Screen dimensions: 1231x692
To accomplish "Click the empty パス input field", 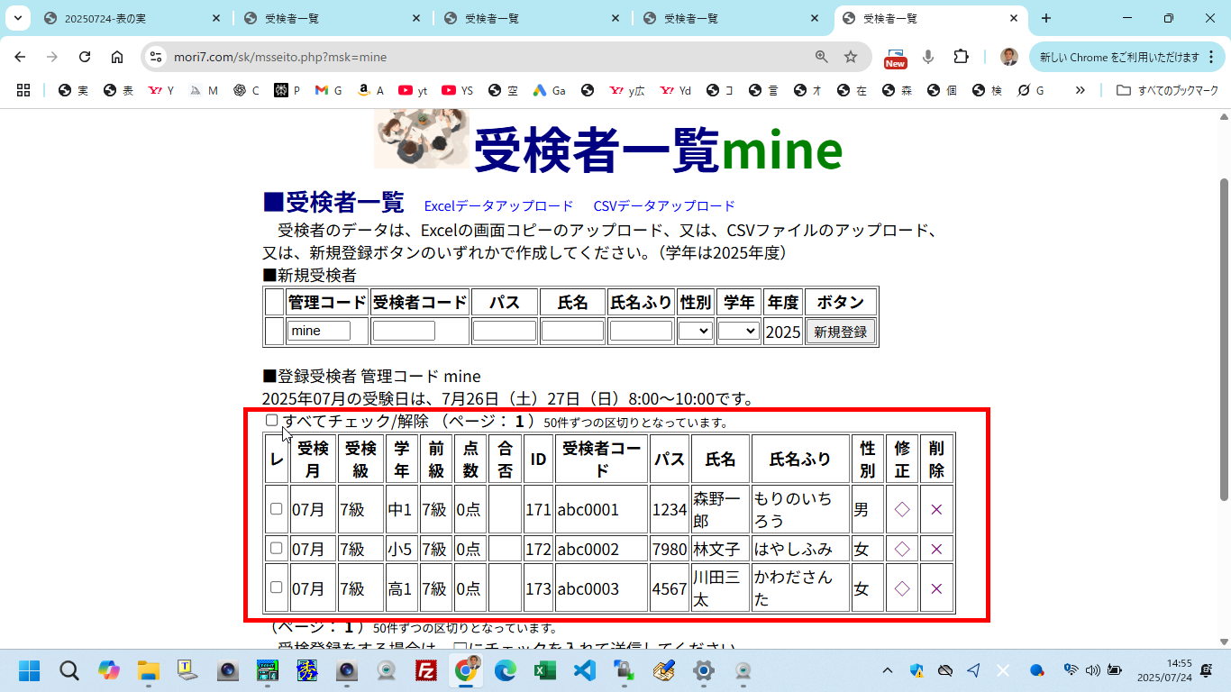I will point(505,331).
